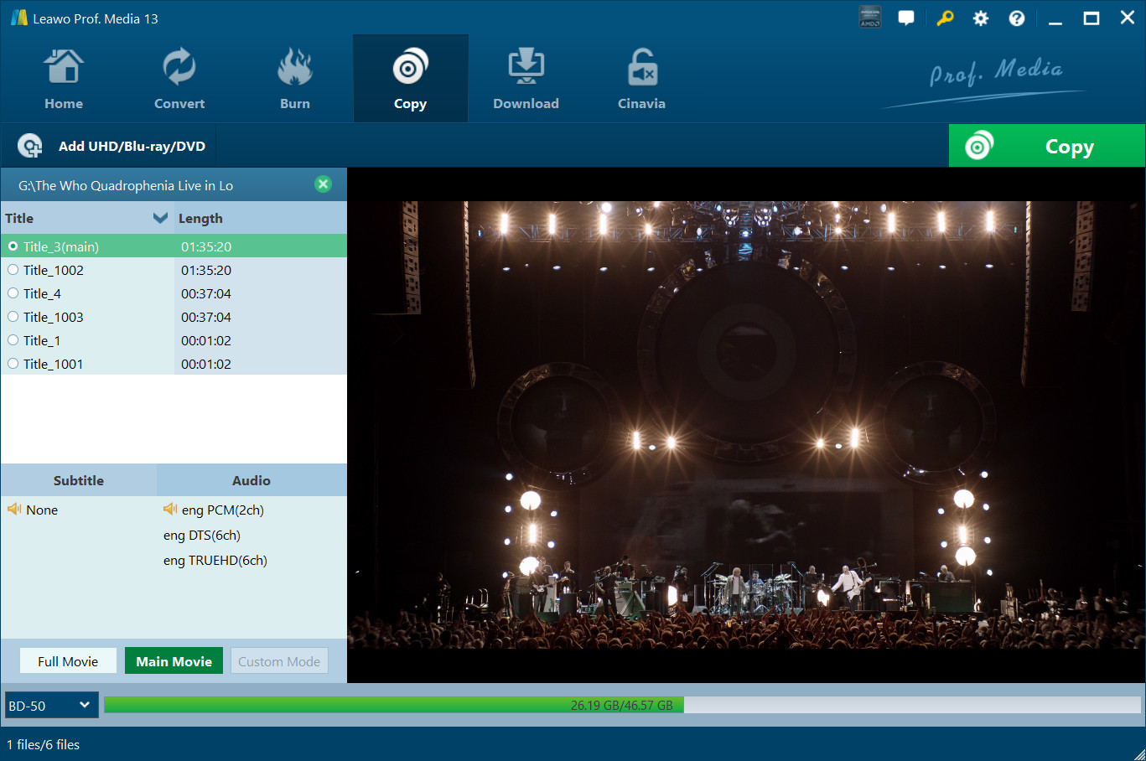Switch to Full Movie mode
Screen dimensions: 1146x761
click(68, 661)
